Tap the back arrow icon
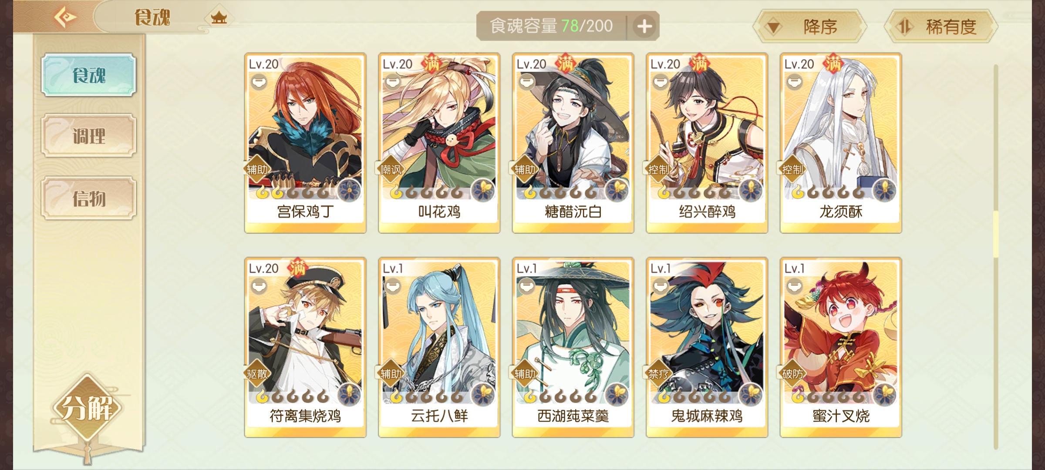 tap(65, 17)
